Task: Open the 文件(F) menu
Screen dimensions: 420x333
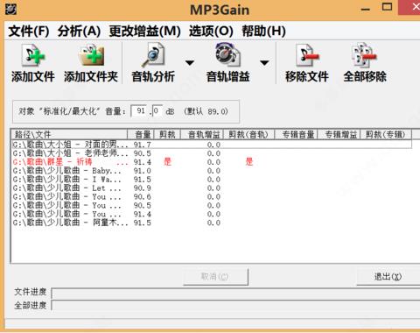Action: coord(29,31)
